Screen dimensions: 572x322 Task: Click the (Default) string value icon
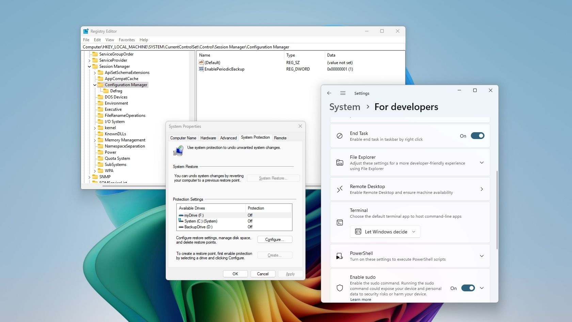201,62
